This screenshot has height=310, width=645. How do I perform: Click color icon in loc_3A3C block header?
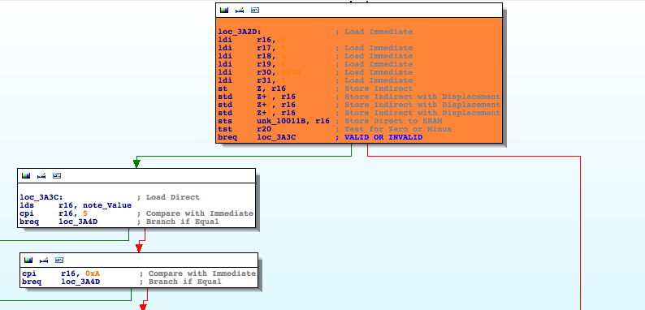(x=26, y=176)
